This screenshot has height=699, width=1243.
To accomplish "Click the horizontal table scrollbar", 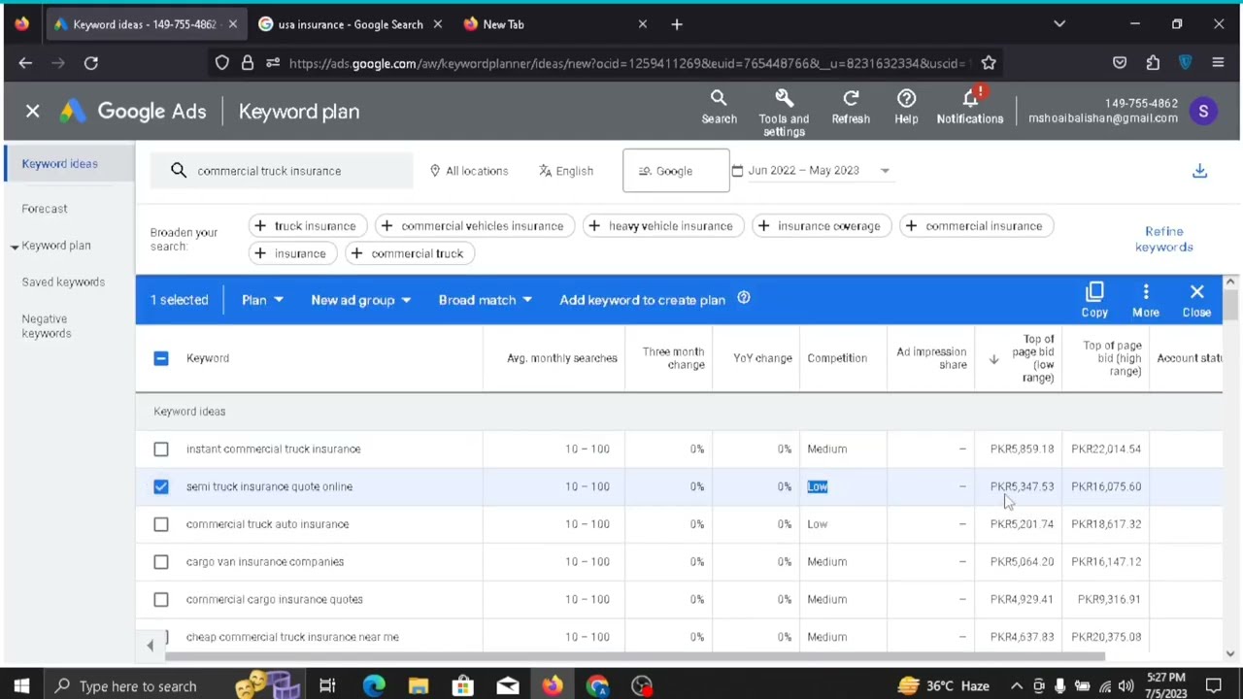I will pyautogui.click(x=635, y=655).
